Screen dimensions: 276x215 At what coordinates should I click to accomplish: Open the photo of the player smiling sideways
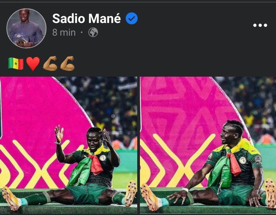208,145
